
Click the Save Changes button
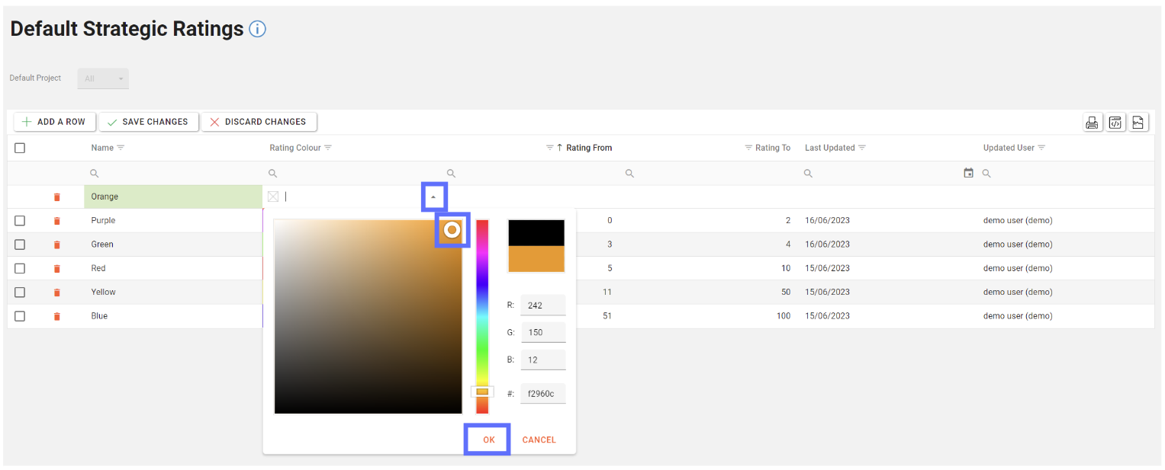click(x=148, y=122)
